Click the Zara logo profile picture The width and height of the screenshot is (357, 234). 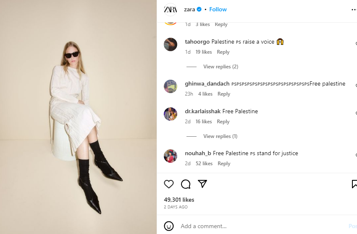(x=170, y=9)
